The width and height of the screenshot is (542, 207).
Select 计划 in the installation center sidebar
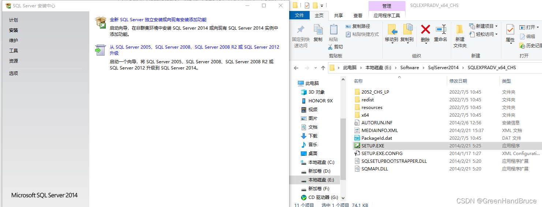tap(14, 20)
